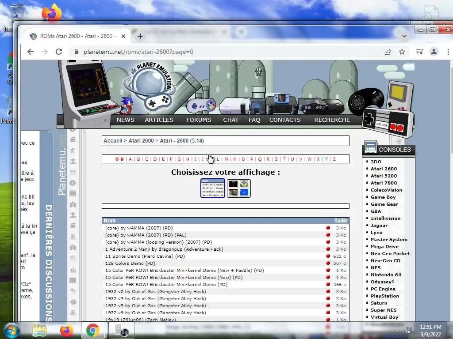The image size is (453, 339).
Task: Select the list display mode thumbnail
Action: pyautogui.click(x=213, y=188)
